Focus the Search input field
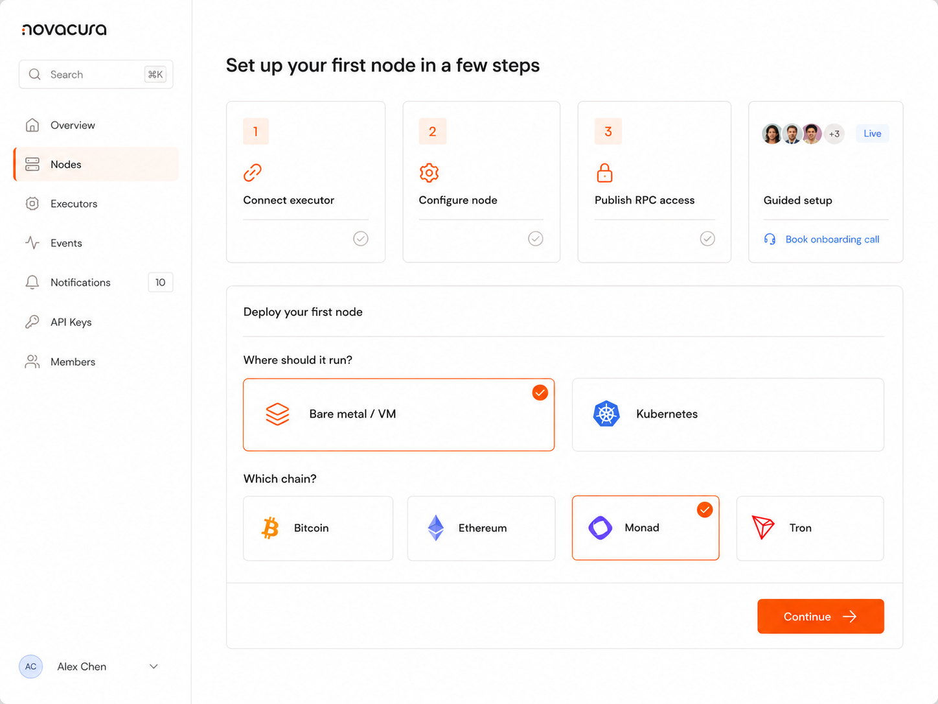 (x=96, y=75)
